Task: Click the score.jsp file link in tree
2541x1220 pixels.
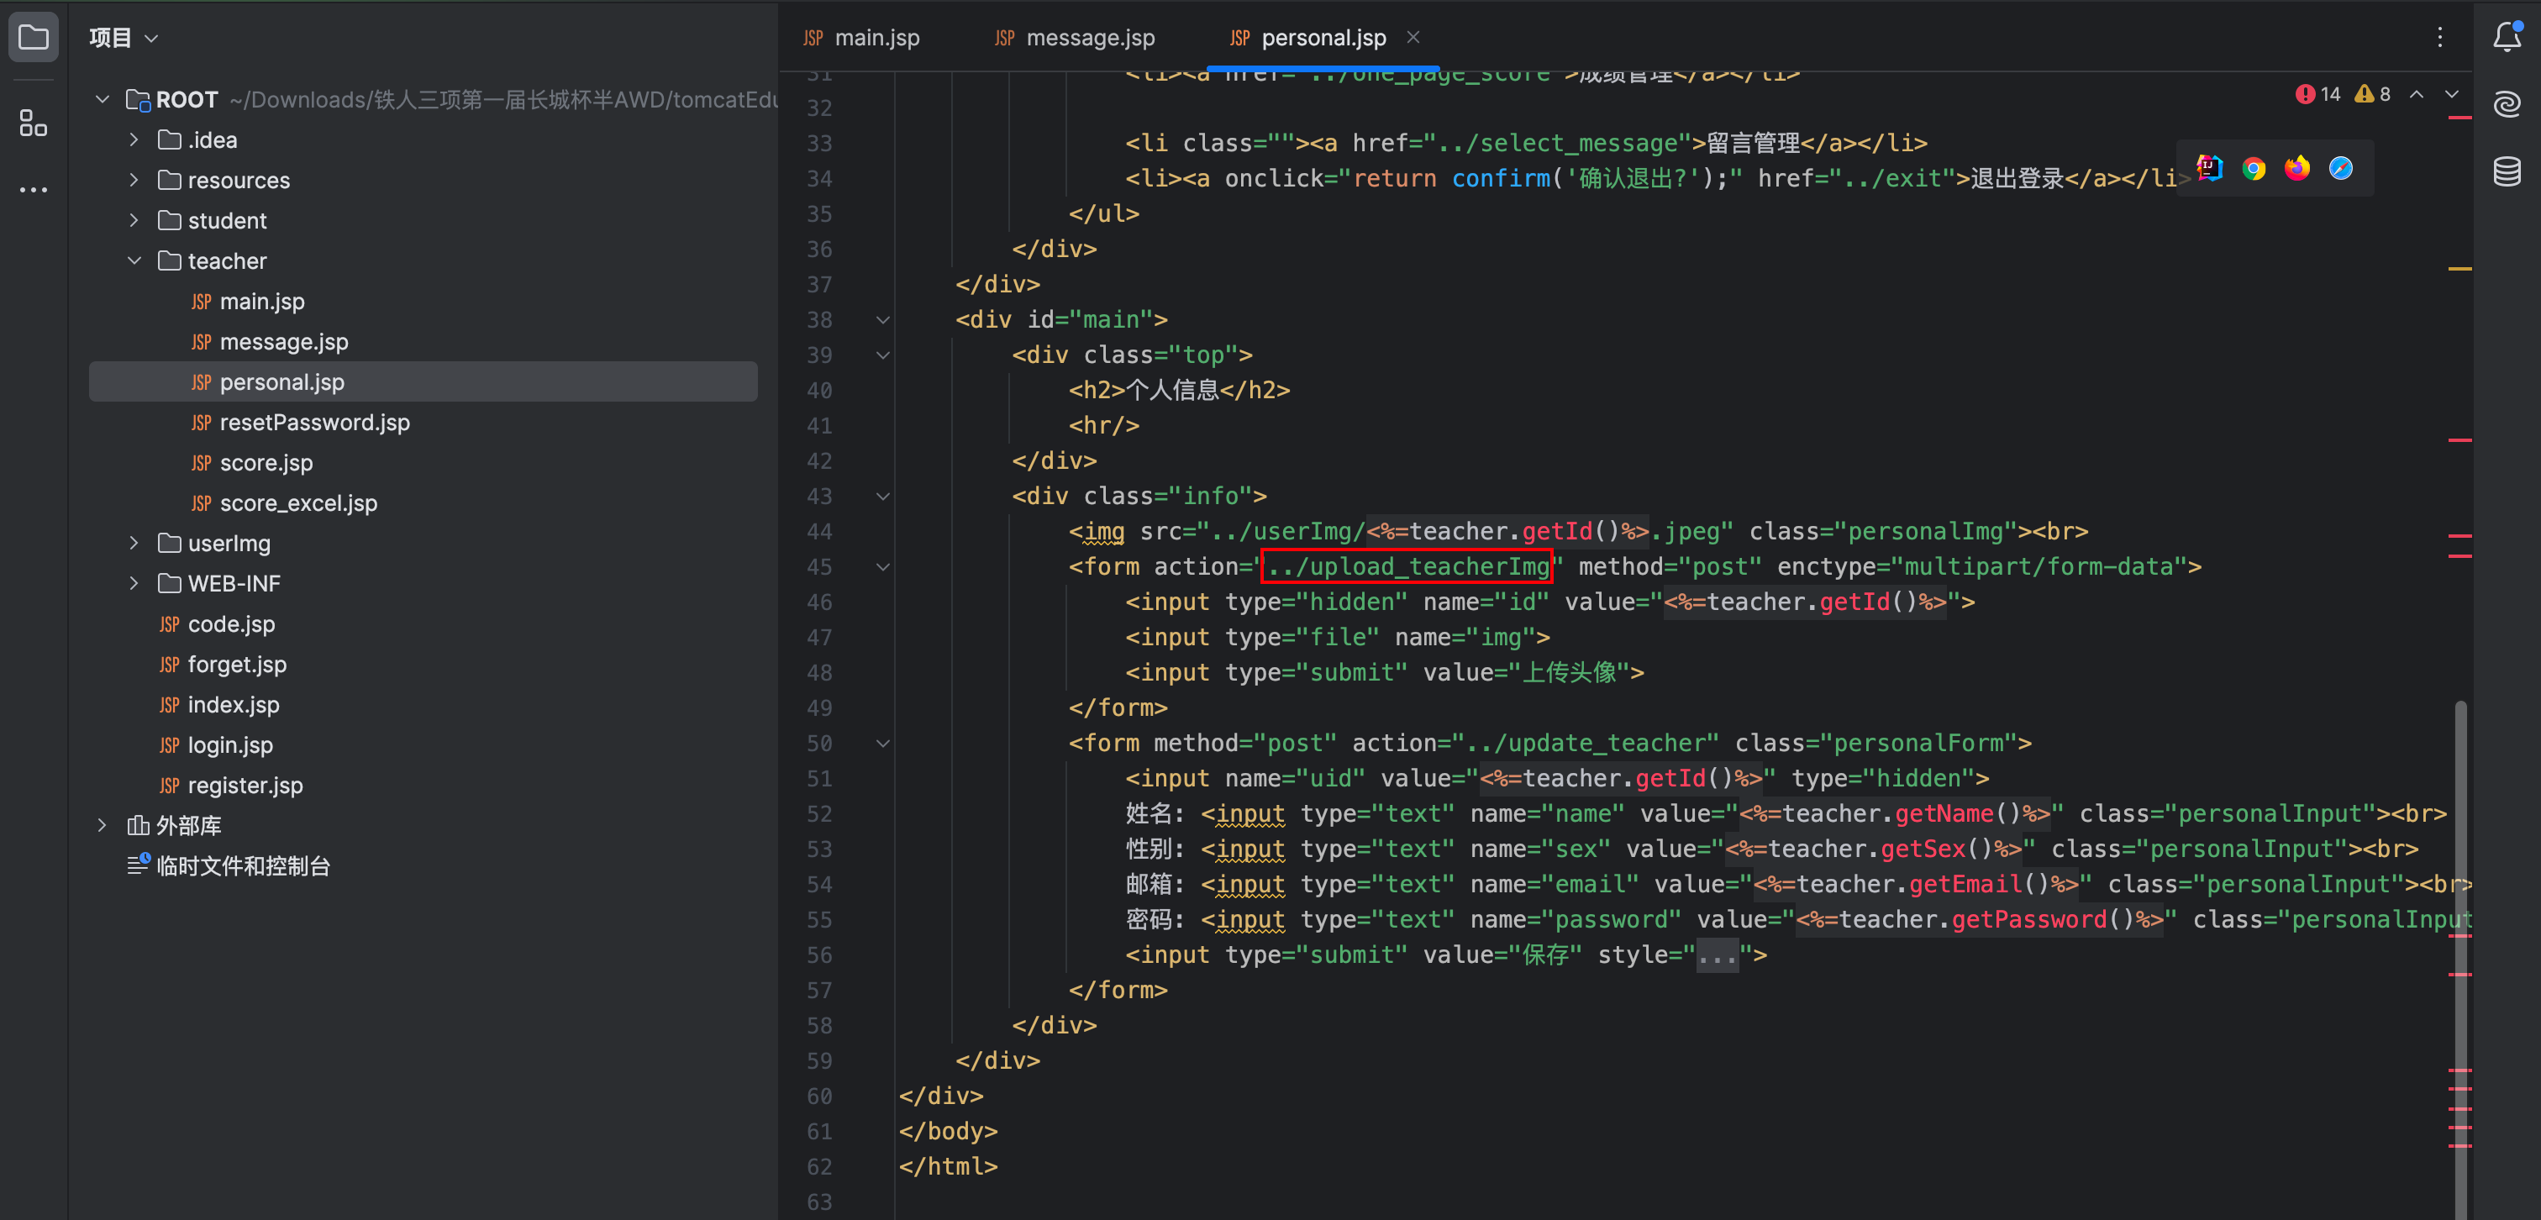Action: tap(267, 463)
